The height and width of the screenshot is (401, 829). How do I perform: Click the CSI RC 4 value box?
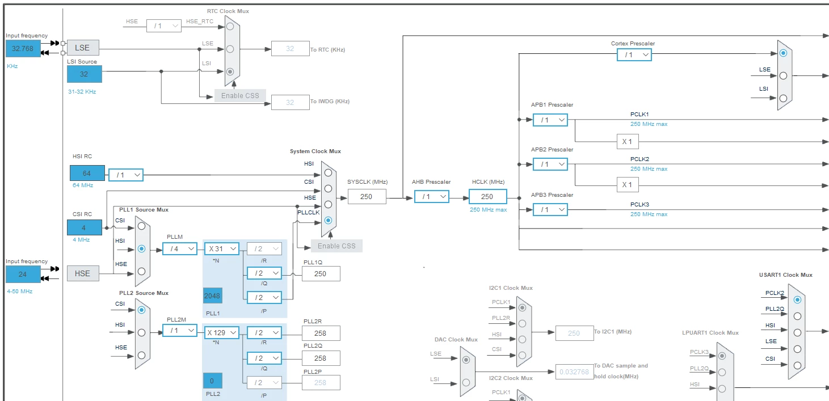(x=85, y=227)
